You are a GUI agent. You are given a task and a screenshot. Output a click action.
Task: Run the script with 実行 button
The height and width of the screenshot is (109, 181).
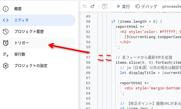(123, 7)
